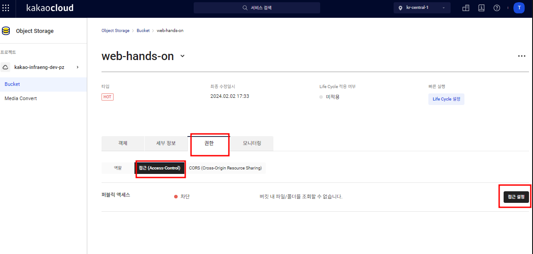
Task: Click the project cloud icon
Action: point(6,67)
